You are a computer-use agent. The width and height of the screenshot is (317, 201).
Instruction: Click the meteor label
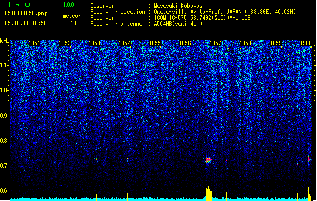pos(72,16)
